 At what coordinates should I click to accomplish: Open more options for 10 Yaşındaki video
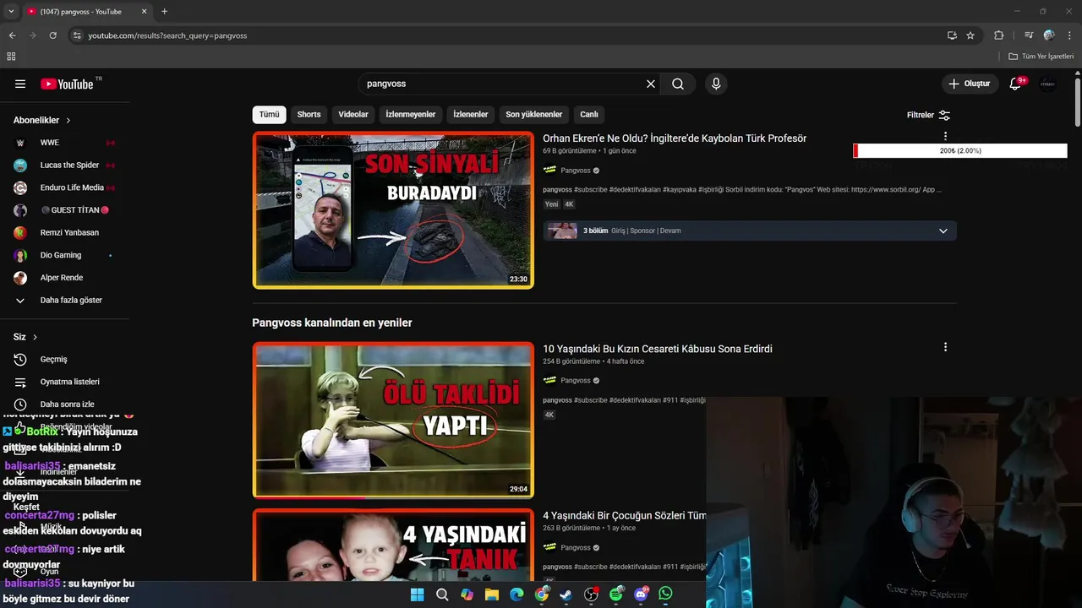[945, 346]
